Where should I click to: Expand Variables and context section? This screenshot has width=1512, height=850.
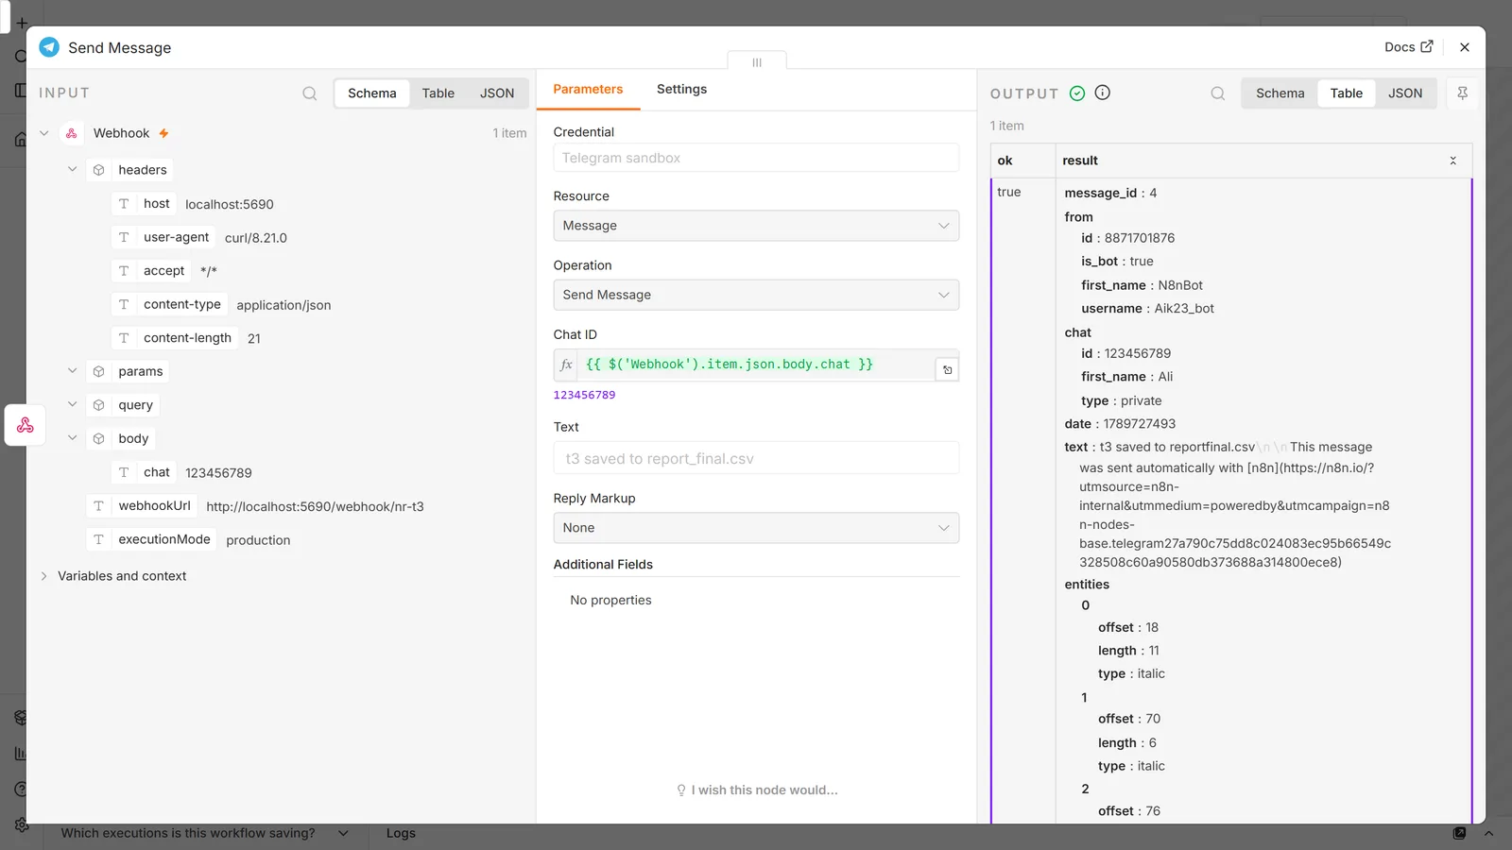tap(44, 576)
